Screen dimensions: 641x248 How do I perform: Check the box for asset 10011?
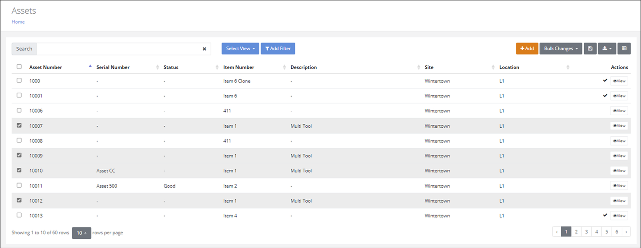(19, 185)
